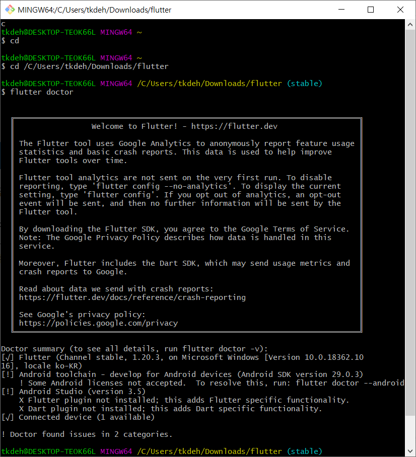Click the '16], locale ko-KR)' line
The height and width of the screenshot is (457, 416).
click(x=42, y=366)
